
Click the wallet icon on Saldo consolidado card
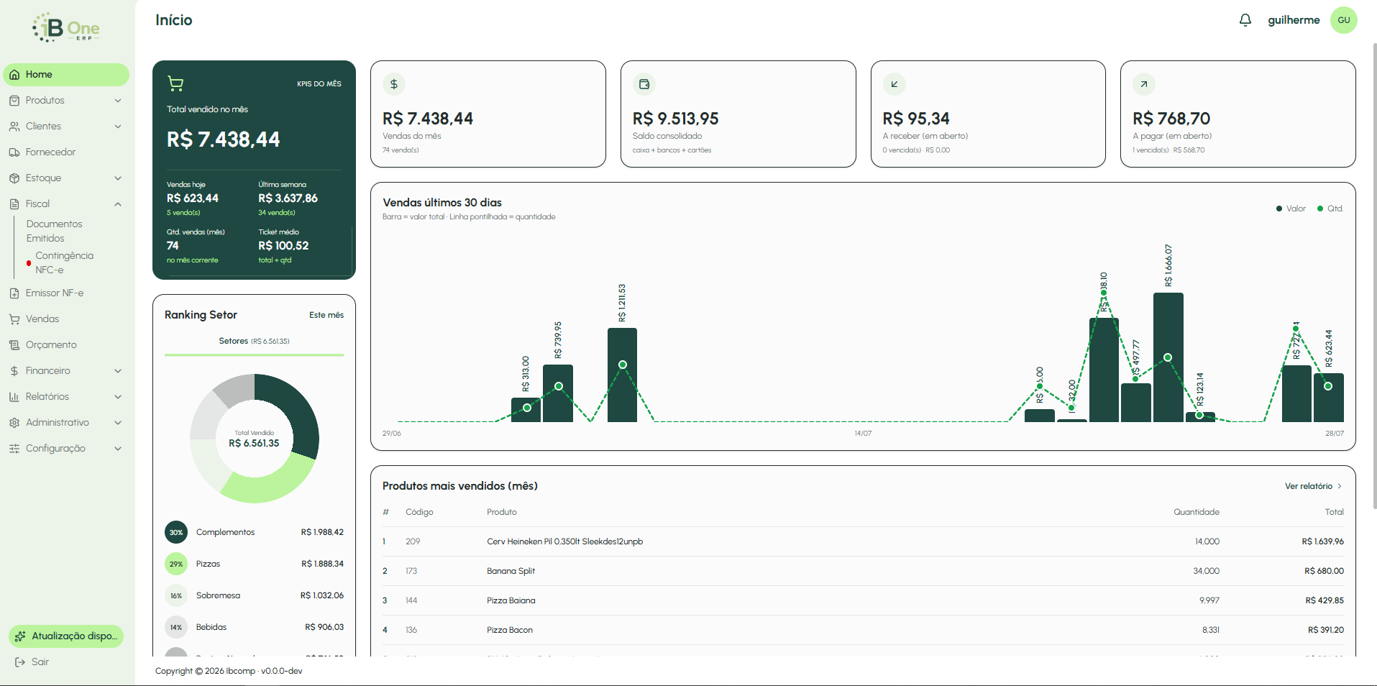644,84
